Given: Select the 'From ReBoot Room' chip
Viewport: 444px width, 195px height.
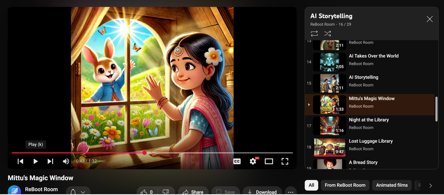Looking at the screenshot, I should (345, 185).
